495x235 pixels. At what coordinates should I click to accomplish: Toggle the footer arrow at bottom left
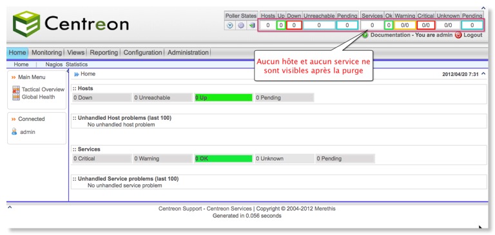(10, 207)
